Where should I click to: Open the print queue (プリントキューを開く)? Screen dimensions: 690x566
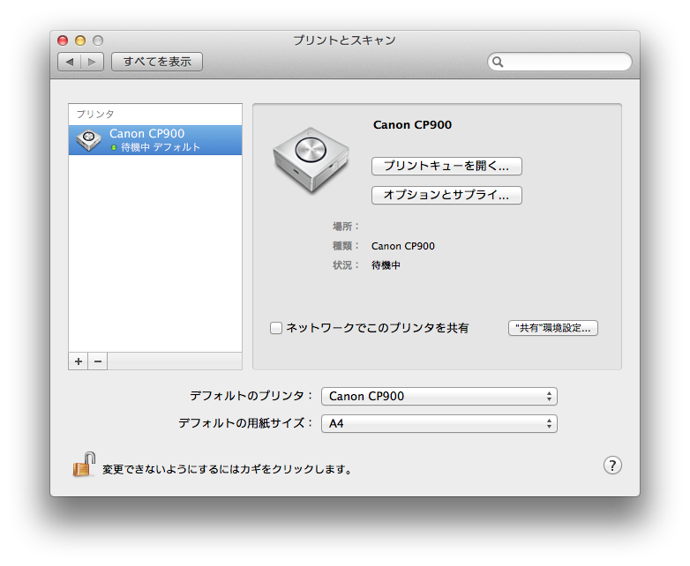446,167
